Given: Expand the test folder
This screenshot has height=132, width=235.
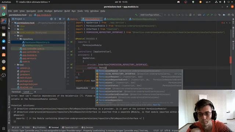Looking at the screenshot, I should (15, 65).
